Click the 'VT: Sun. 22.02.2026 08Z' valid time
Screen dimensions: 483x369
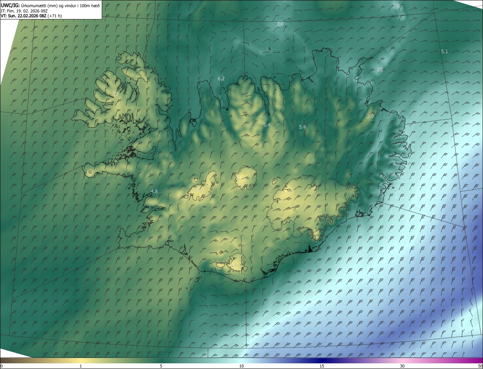(x=23, y=16)
